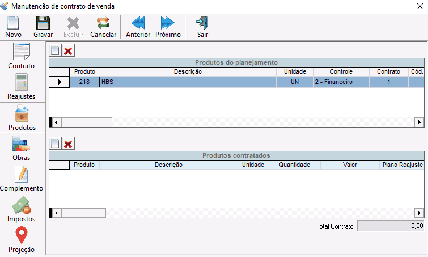Delete row from Produtos do planejamento
428x257 pixels.
pos(68,50)
